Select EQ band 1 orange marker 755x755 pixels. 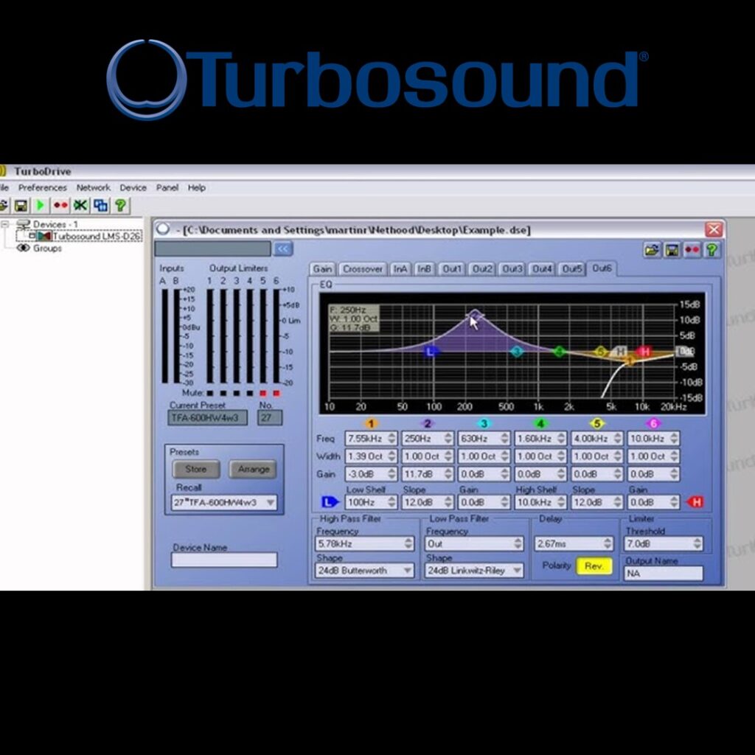tap(371, 423)
